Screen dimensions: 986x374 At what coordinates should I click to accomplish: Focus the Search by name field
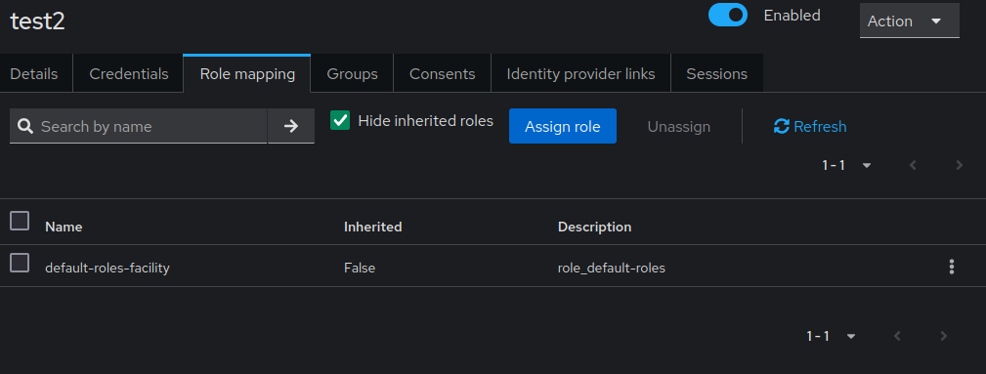coord(139,126)
